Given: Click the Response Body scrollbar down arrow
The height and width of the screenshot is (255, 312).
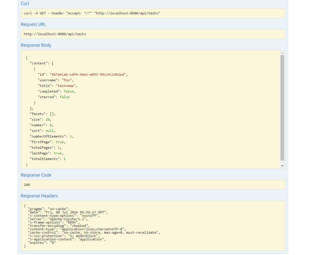Looking at the screenshot, I should point(283,165).
